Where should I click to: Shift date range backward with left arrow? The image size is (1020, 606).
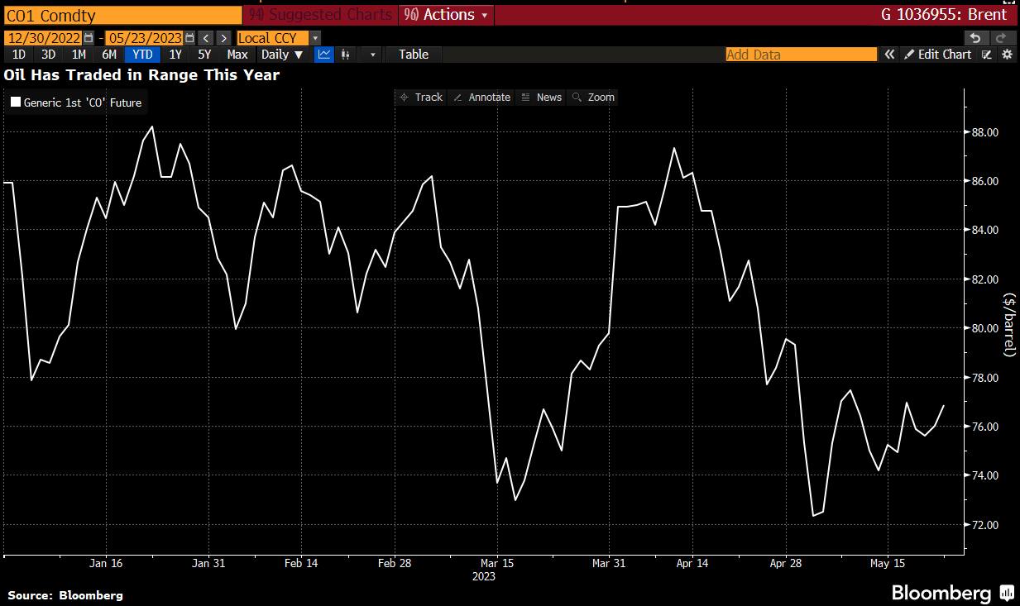(x=206, y=38)
